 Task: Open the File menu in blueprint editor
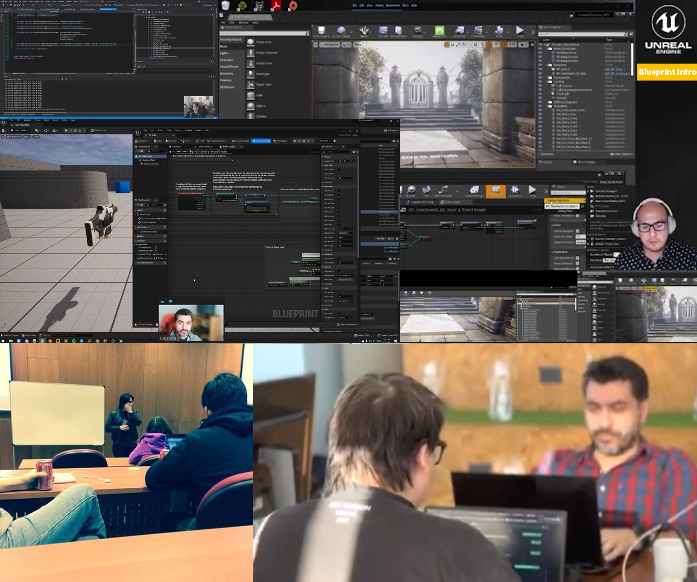coord(145,130)
